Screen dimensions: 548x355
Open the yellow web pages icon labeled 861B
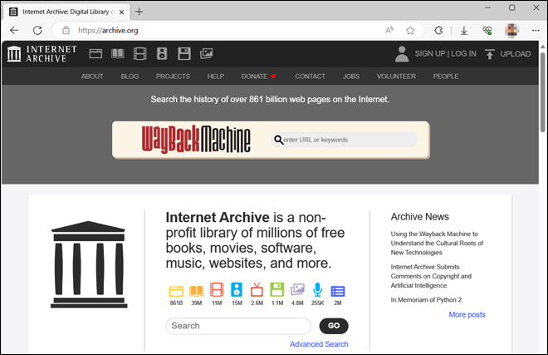click(176, 291)
